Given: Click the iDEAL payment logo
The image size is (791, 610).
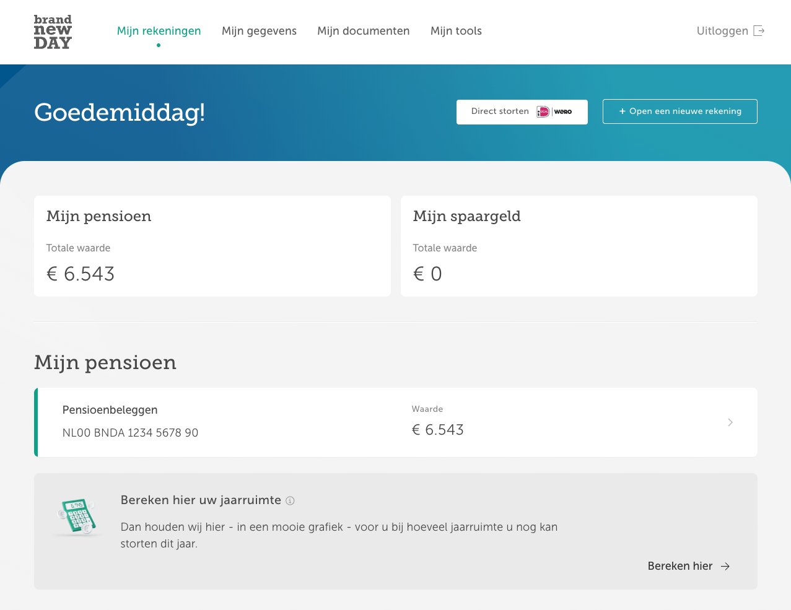Looking at the screenshot, I should point(543,112).
